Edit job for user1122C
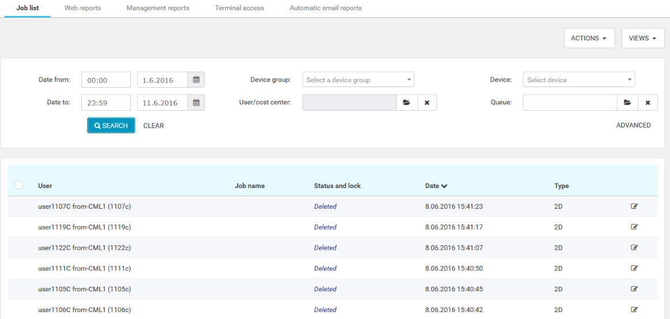 [x=634, y=247]
